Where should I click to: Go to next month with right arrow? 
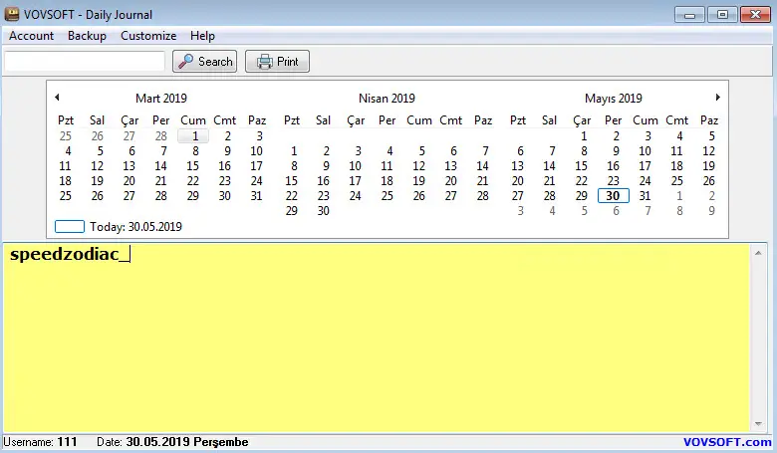coord(717,98)
